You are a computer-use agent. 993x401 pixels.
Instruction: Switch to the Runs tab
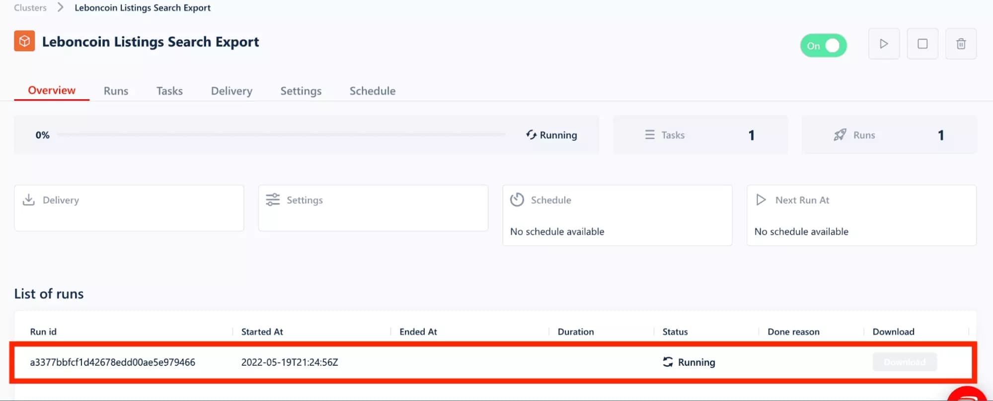coord(116,91)
